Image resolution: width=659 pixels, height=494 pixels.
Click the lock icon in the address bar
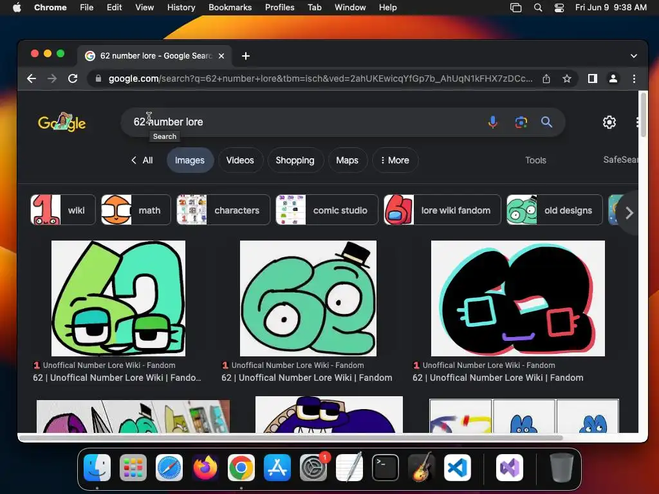point(98,78)
